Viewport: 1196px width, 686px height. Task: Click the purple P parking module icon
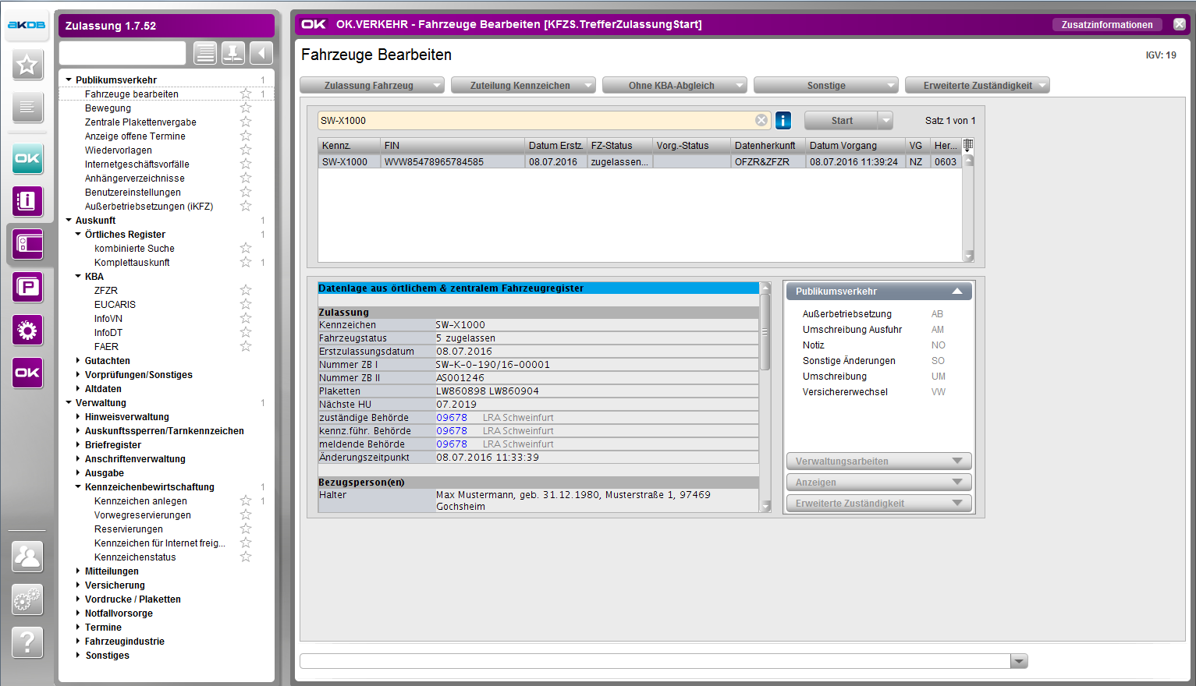tap(27, 288)
